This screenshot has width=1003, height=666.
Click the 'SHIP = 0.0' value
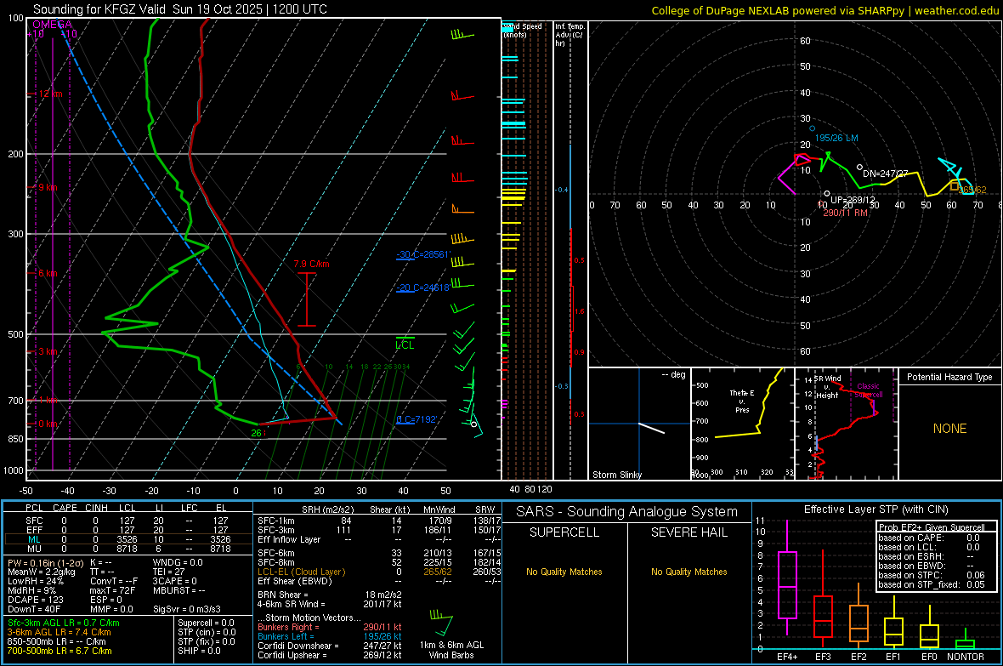click(x=199, y=651)
